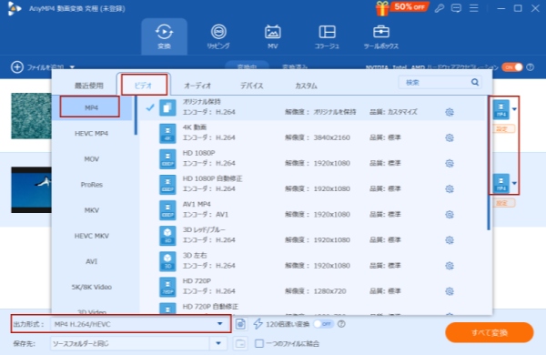Click the help icon beside 120倍速い変換
Screen dimensions: 546x355
tap(341, 324)
